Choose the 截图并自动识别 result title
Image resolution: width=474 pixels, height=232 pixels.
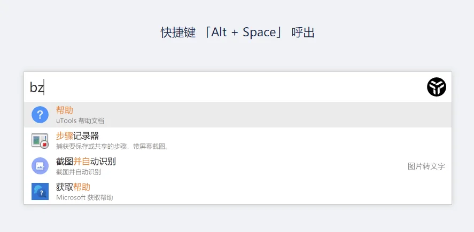pyautogui.click(x=86, y=162)
